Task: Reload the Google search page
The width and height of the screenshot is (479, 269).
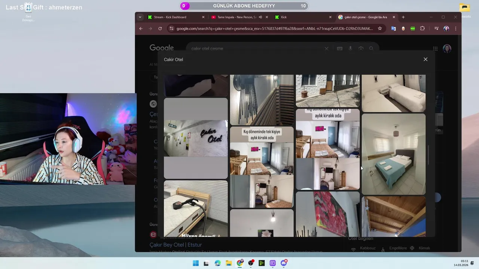Action: (160, 28)
